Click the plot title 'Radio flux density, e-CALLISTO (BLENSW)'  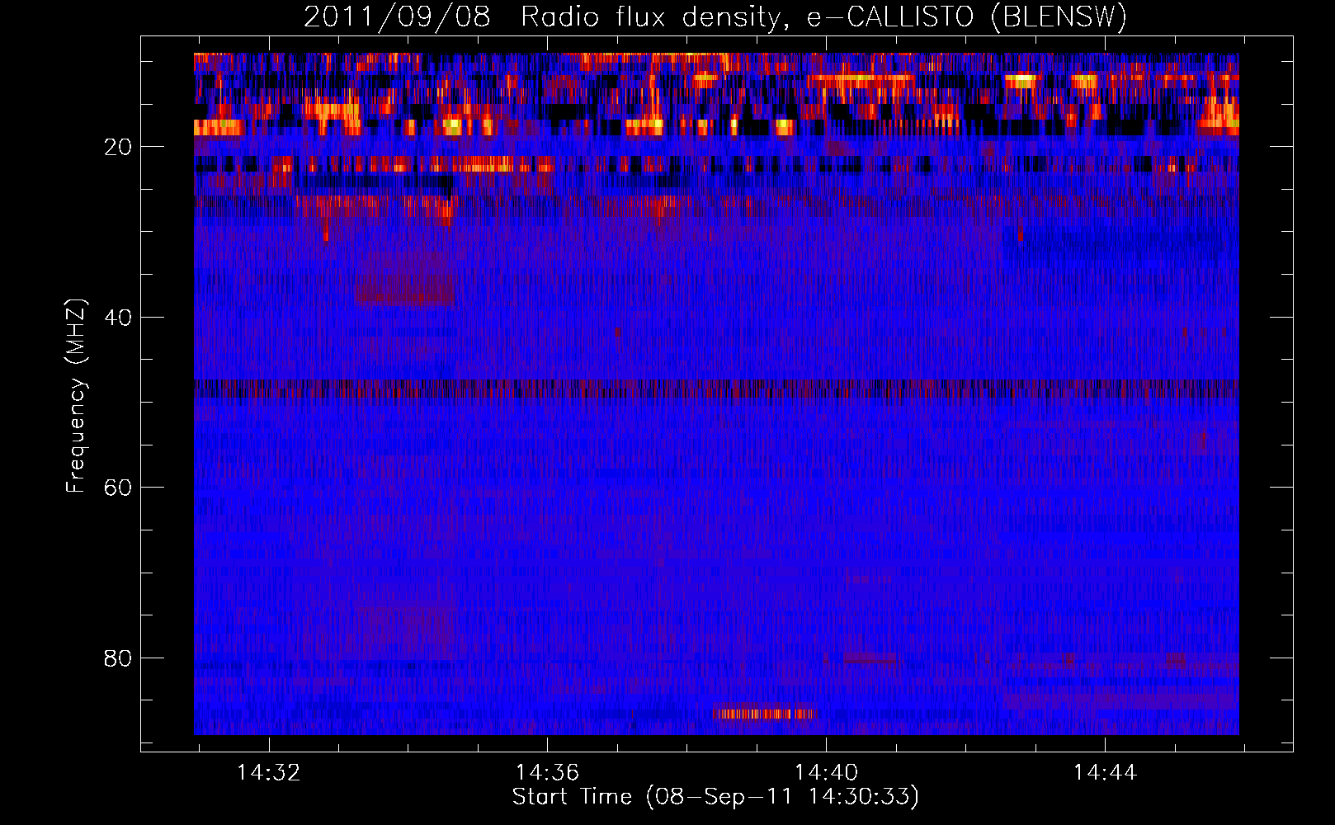tap(823, 17)
